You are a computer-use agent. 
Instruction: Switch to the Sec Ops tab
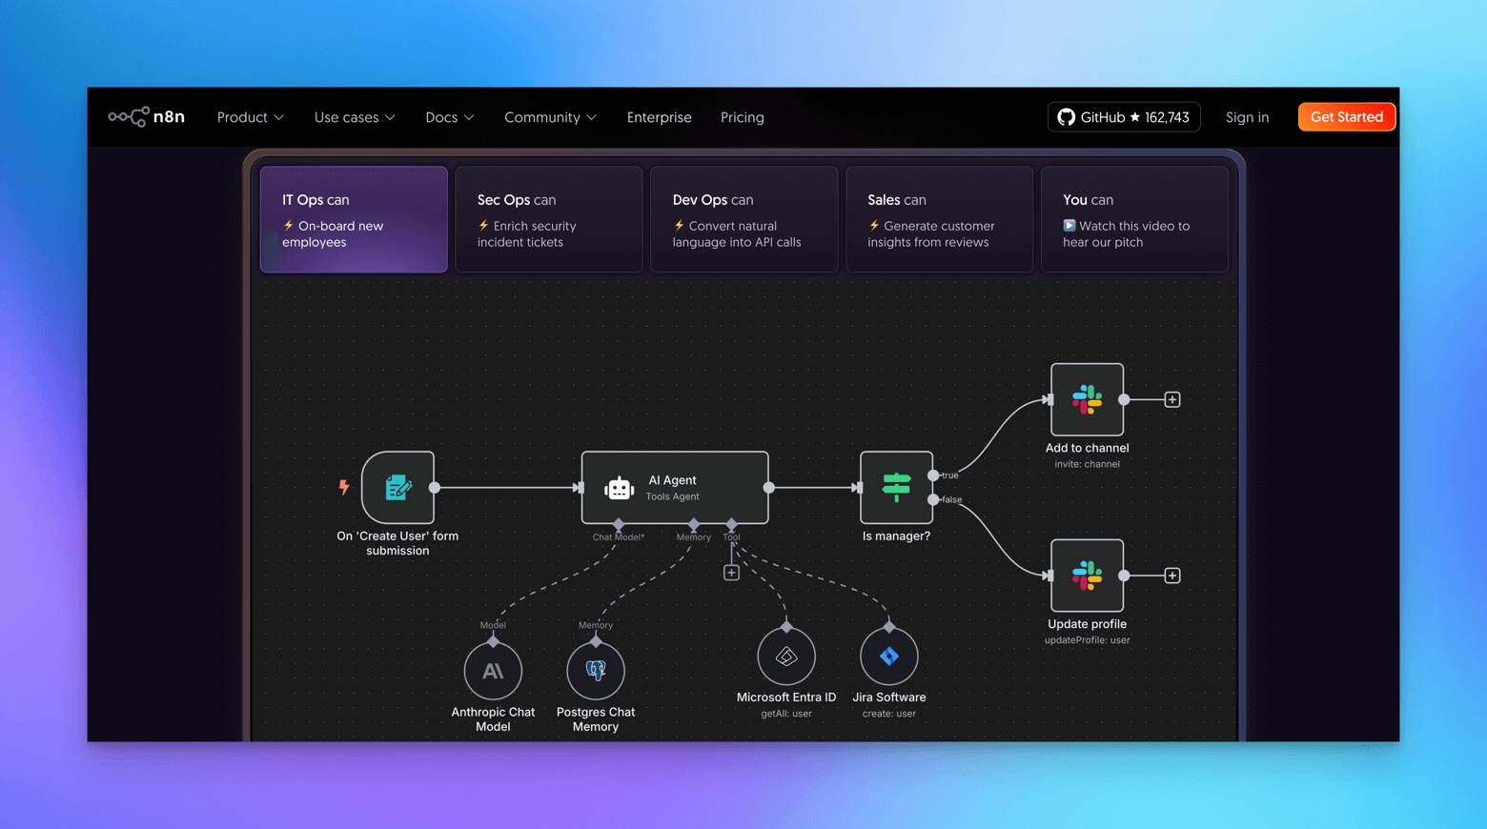click(x=549, y=220)
